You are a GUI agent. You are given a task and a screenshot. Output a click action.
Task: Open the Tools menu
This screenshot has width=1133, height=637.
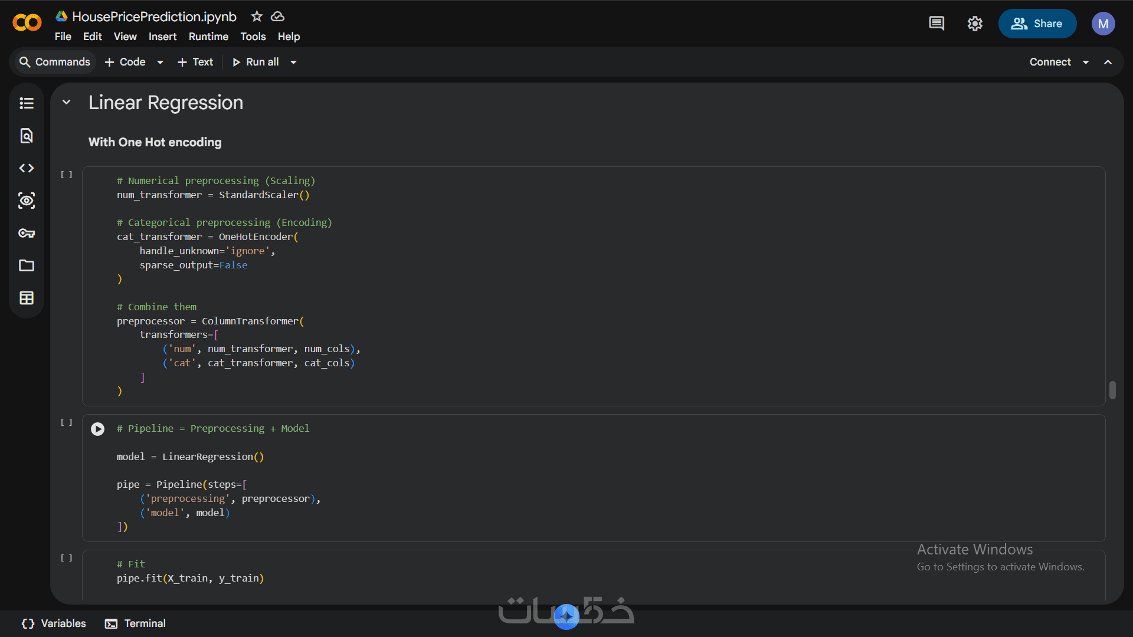[x=253, y=37]
